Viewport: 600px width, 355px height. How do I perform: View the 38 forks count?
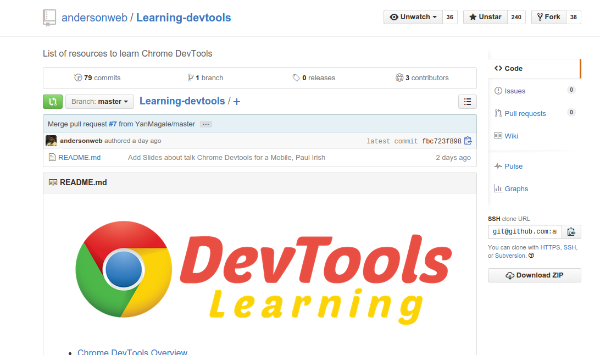(573, 17)
